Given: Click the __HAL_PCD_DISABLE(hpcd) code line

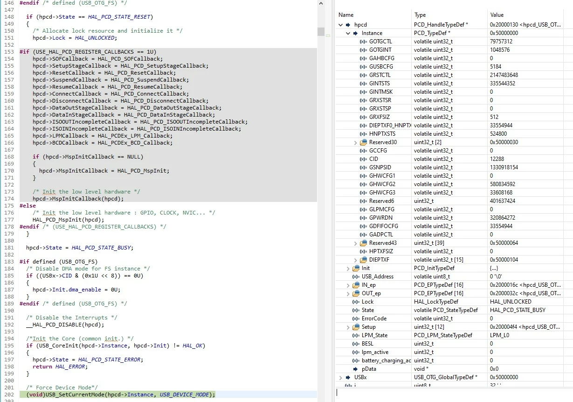Looking at the screenshot, I should click(x=65, y=325).
